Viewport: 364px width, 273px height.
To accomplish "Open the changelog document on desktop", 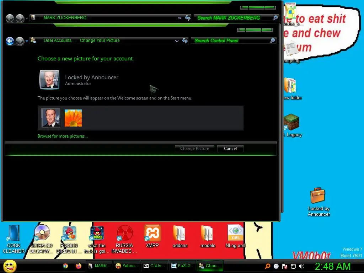I will pos(292,52).
